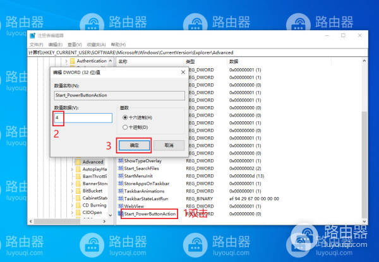Select the WebView value name
The width and height of the screenshot is (379, 262).
click(x=134, y=206)
